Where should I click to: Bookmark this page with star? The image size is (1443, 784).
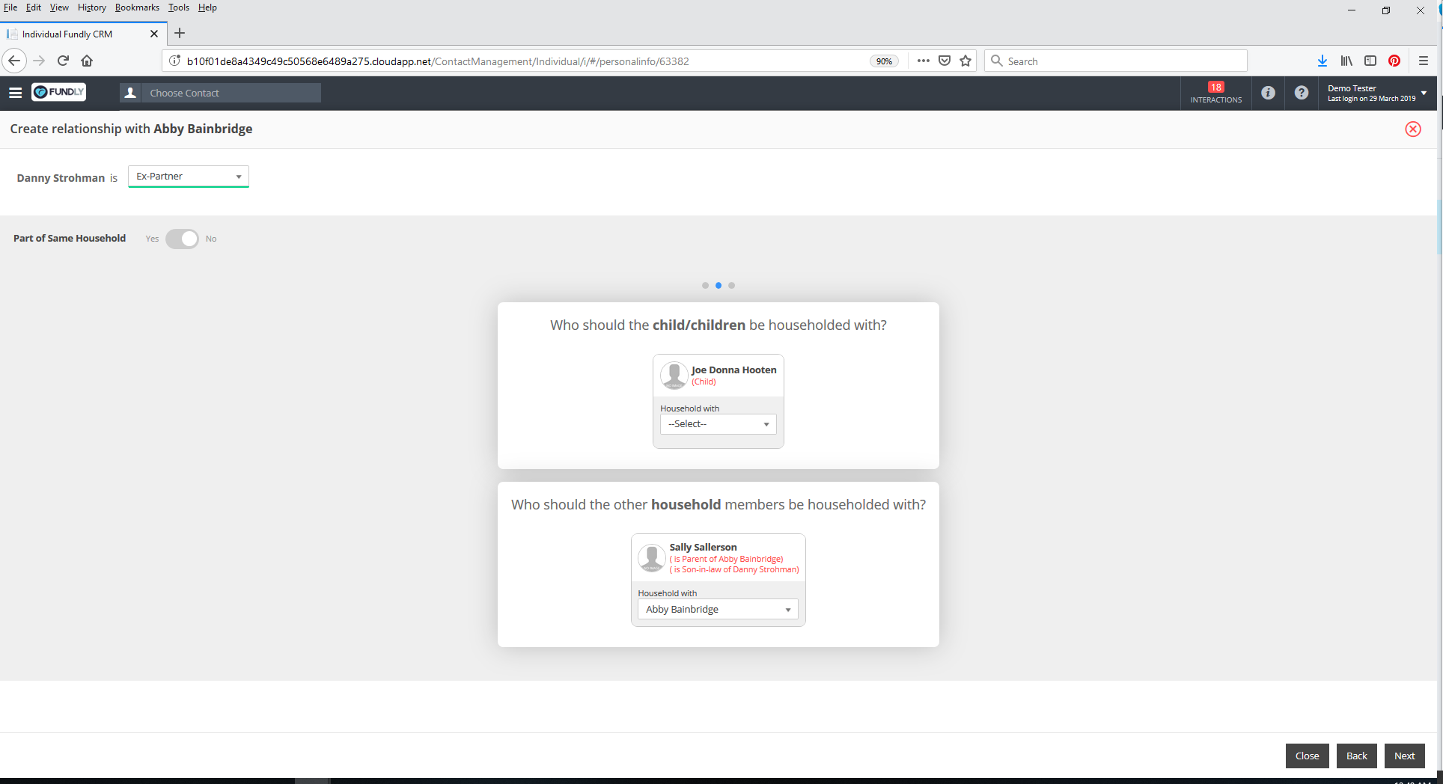point(965,61)
